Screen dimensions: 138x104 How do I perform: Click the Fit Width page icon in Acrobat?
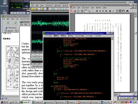[x=123, y=11]
